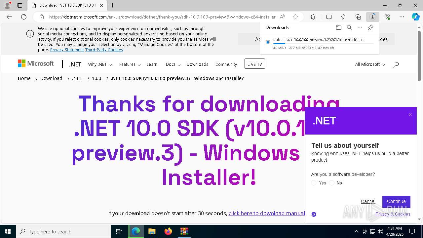This screenshot has height=238, width=423.
Task: Open More options in the Downloads panel
Action: tap(360, 27)
